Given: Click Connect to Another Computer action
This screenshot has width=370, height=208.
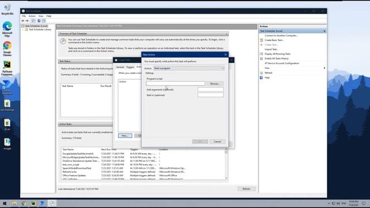Looking at the screenshot, I should tap(281, 36).
